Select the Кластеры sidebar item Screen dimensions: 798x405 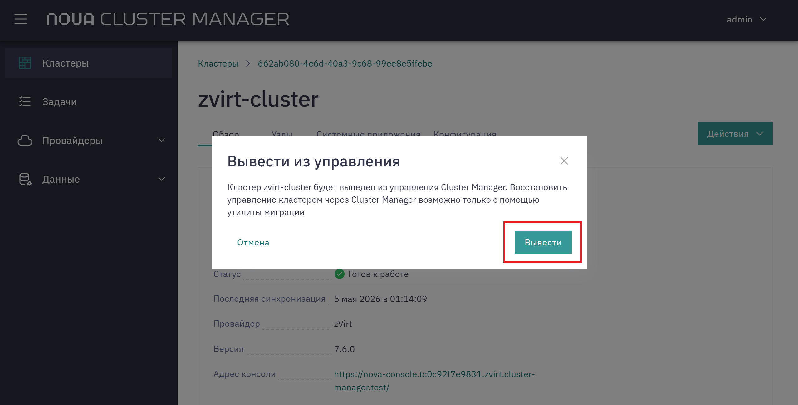tap(89, 63)
